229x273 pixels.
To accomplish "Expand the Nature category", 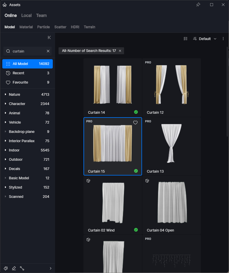I will pyautogui.click(x=6, y=95).
